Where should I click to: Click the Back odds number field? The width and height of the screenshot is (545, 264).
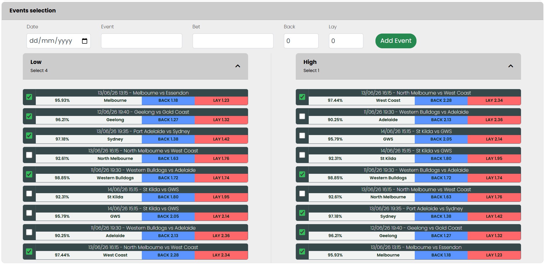[x=301, y=41]
